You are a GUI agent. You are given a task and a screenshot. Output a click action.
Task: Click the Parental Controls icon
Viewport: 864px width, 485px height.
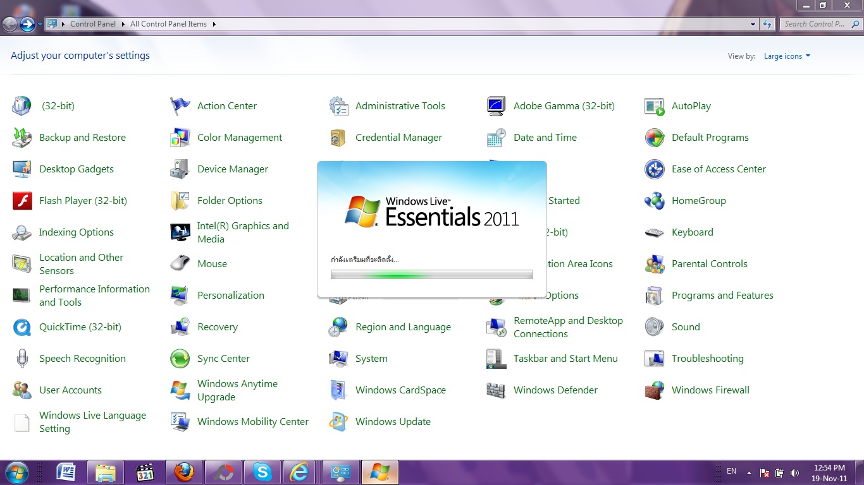(x=655, y=264)
